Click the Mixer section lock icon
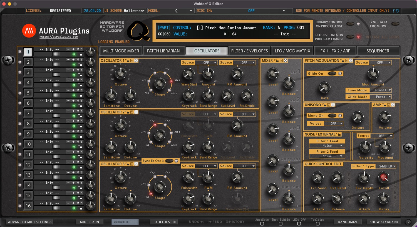Viewport: 417px width, 227px height. pyautogui.click(x=276, y=60)
